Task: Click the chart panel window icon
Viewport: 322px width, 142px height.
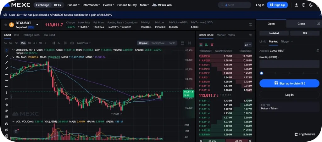Action: click(x=182, y=43)
